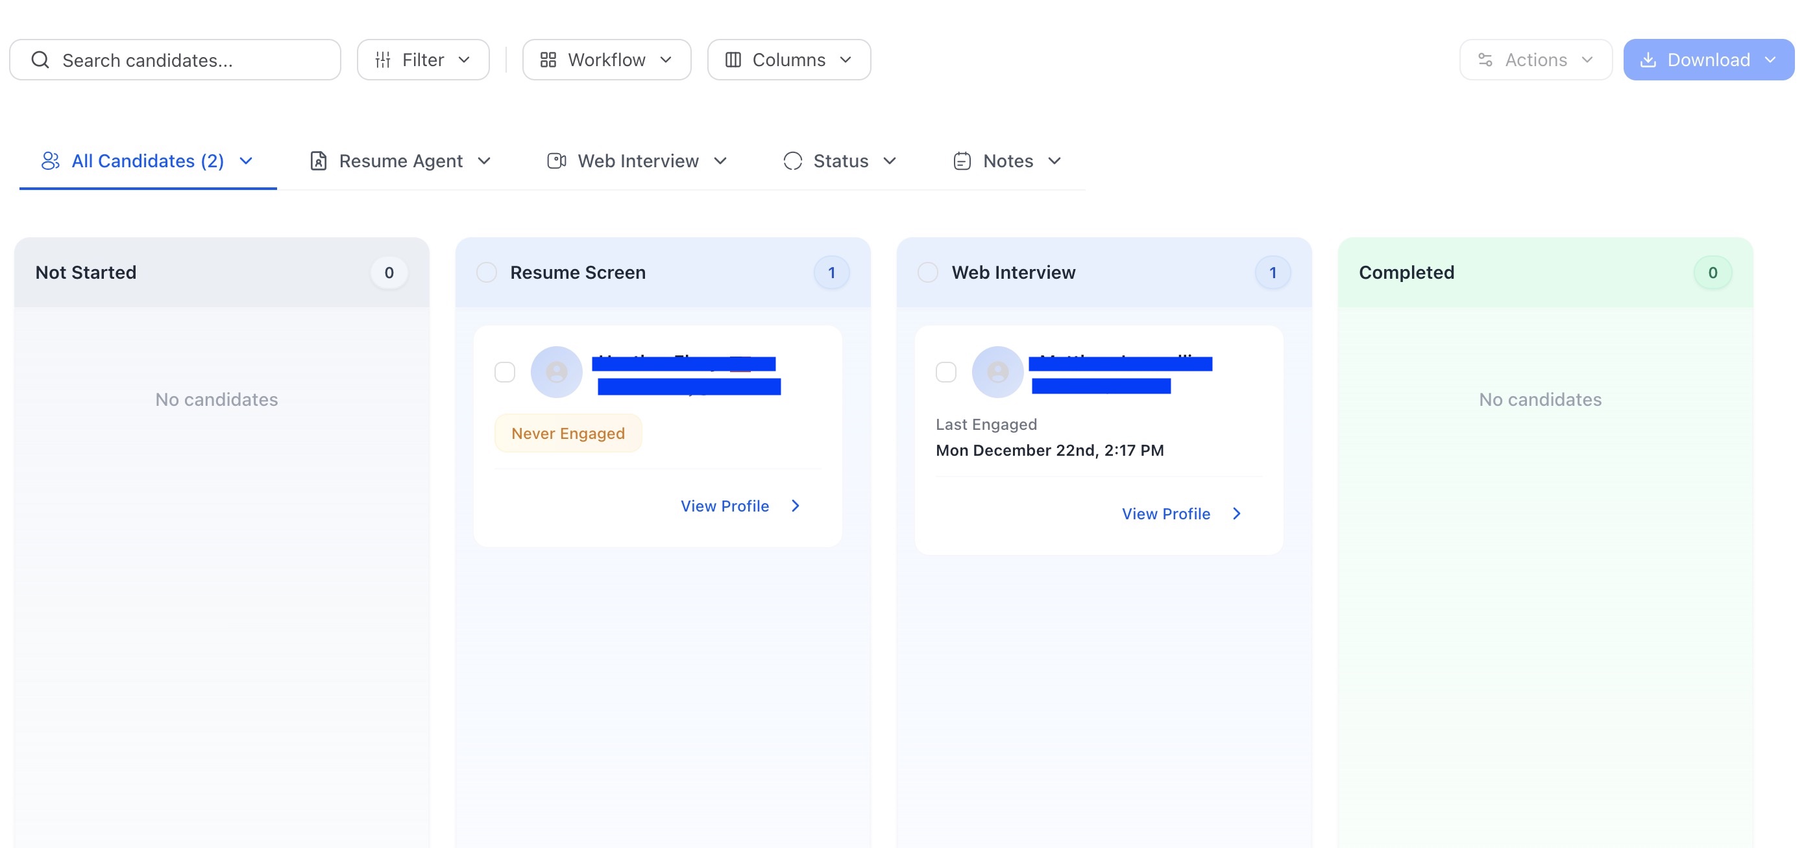Click the Web Interview camera icon

point(556,161)
